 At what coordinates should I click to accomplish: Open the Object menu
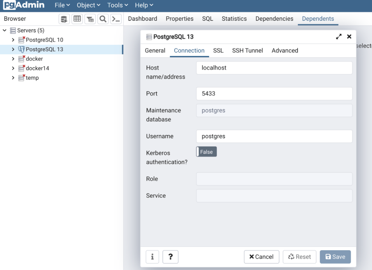click(89, 5)
